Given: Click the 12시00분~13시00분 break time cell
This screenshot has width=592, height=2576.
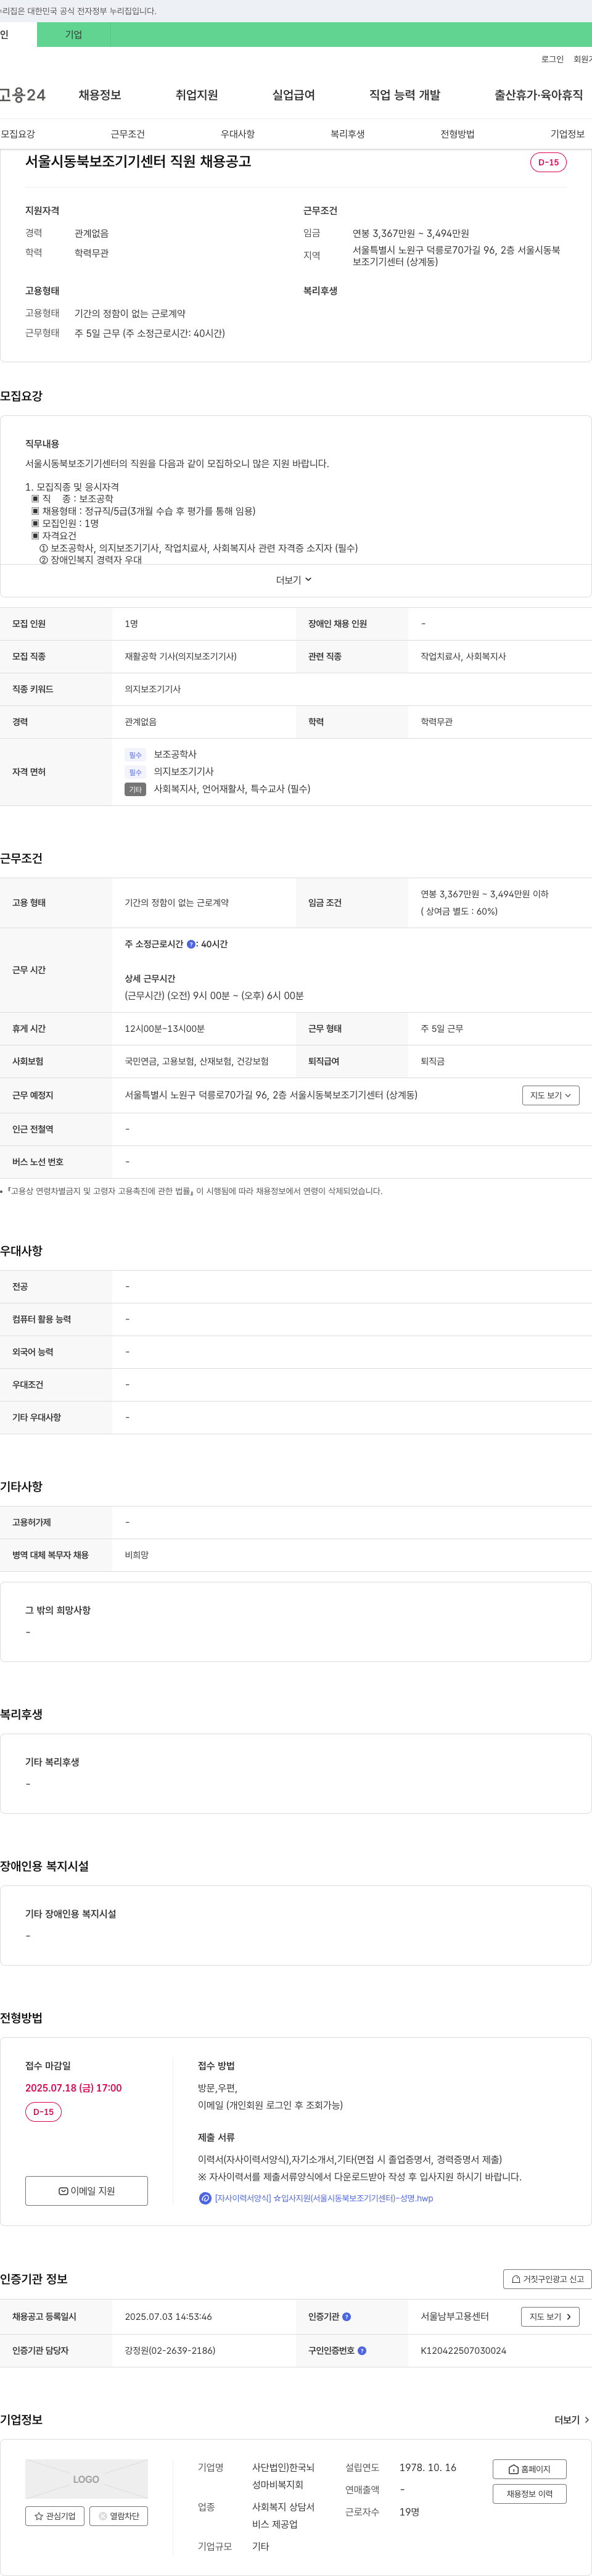Looking at the screenshot, I should [165, 1029].
